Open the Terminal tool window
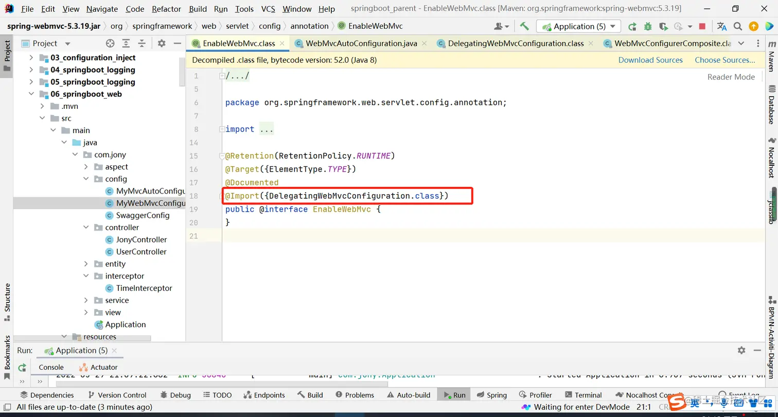Screen dimensions: 778x417 583,395
